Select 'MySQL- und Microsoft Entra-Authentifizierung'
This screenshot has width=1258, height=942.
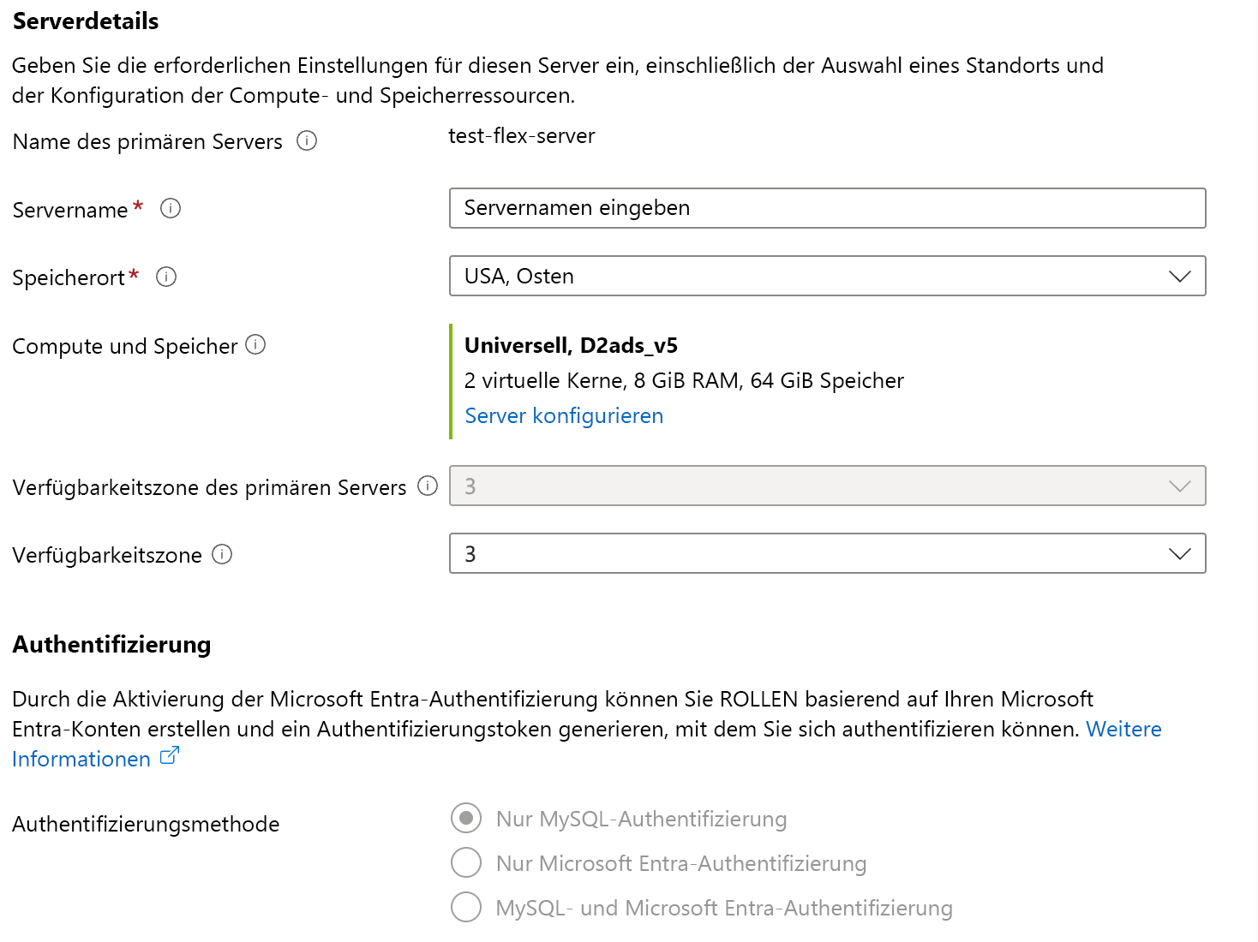tap(465, 908)
